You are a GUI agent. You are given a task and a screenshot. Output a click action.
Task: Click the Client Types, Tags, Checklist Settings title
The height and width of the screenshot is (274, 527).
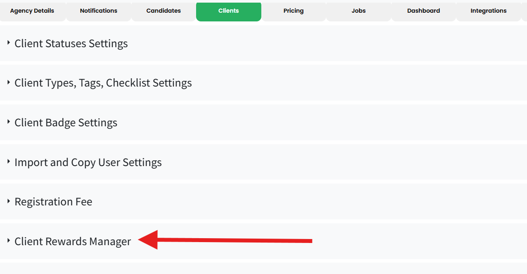click(x=103, y=83)
